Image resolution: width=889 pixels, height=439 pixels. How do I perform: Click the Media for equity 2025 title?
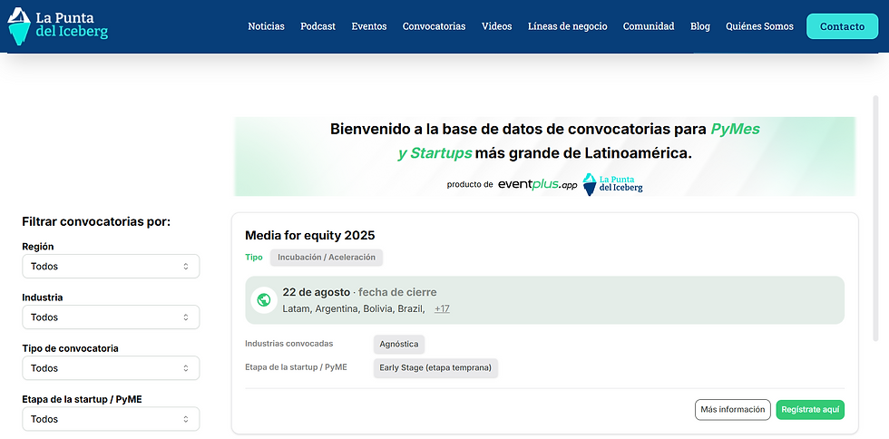pyautogui.click(x=310, y=236)
